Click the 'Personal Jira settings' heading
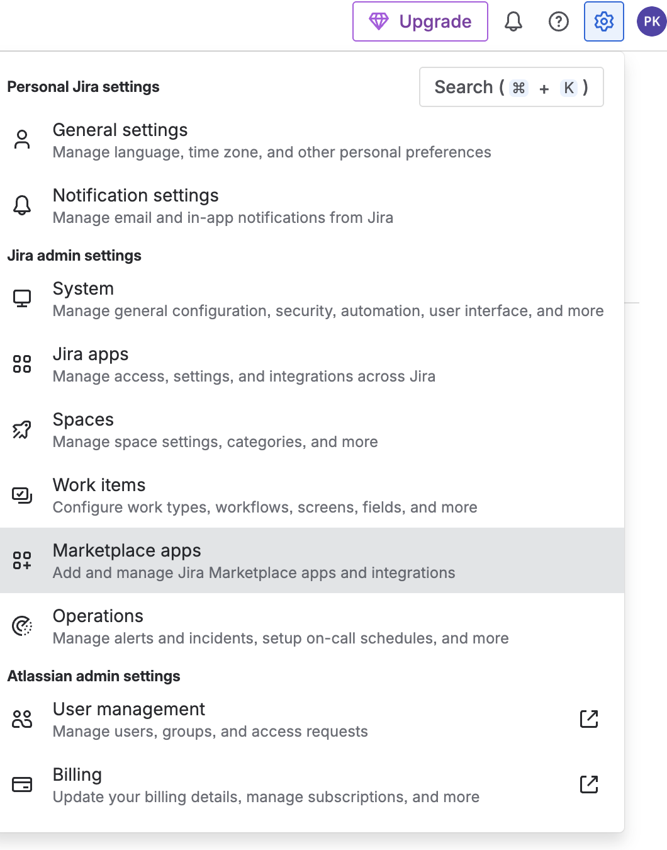This screenshot has width=667, height=850. (83, 87)
